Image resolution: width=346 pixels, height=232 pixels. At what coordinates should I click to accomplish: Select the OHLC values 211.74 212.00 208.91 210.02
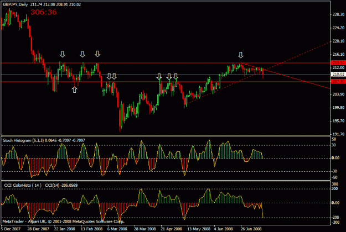(55, 4)
